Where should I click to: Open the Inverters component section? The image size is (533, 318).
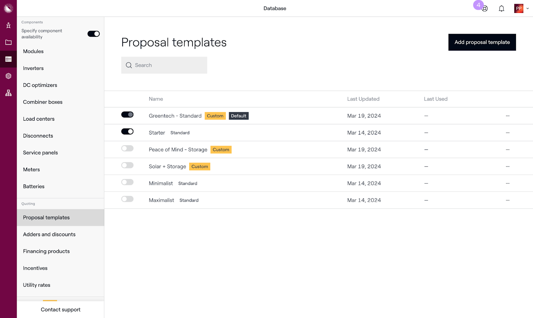click(33, 68)
